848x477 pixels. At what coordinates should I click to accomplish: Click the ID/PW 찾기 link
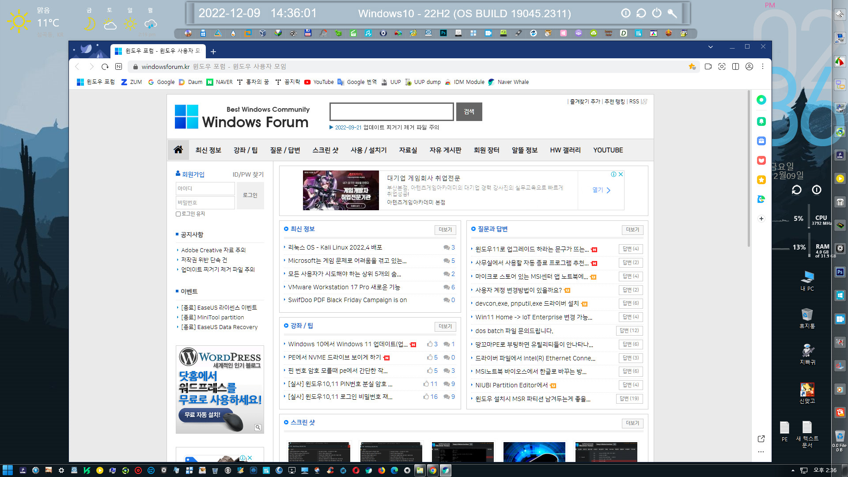[248, 174]
